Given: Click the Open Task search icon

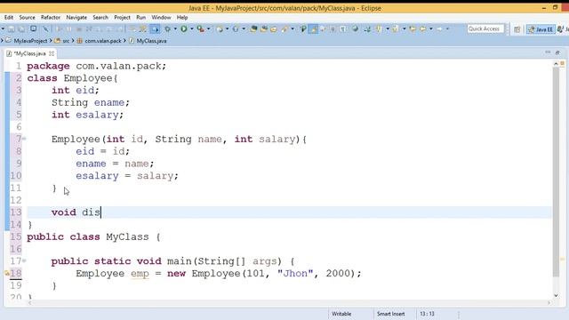Looking at the screenshot, I should pyautogui.click(x=284, y=28).
